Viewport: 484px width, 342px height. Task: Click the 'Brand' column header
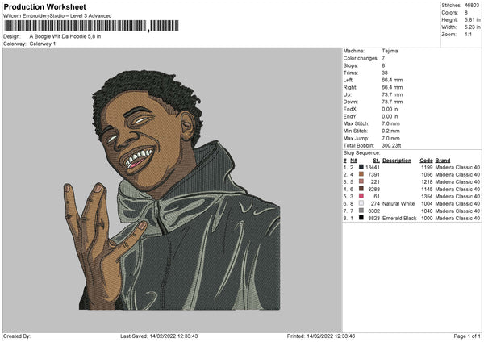click(443, 161)
